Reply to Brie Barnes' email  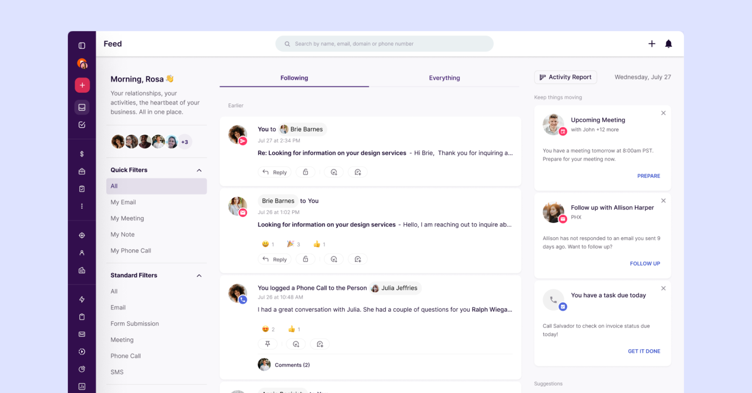coord(274,259)
